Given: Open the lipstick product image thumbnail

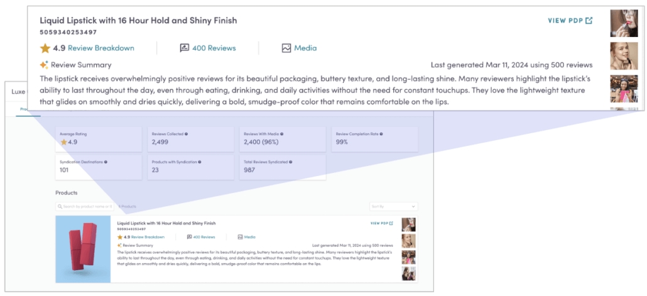Looking at the screenshot, I should point(83,249).
